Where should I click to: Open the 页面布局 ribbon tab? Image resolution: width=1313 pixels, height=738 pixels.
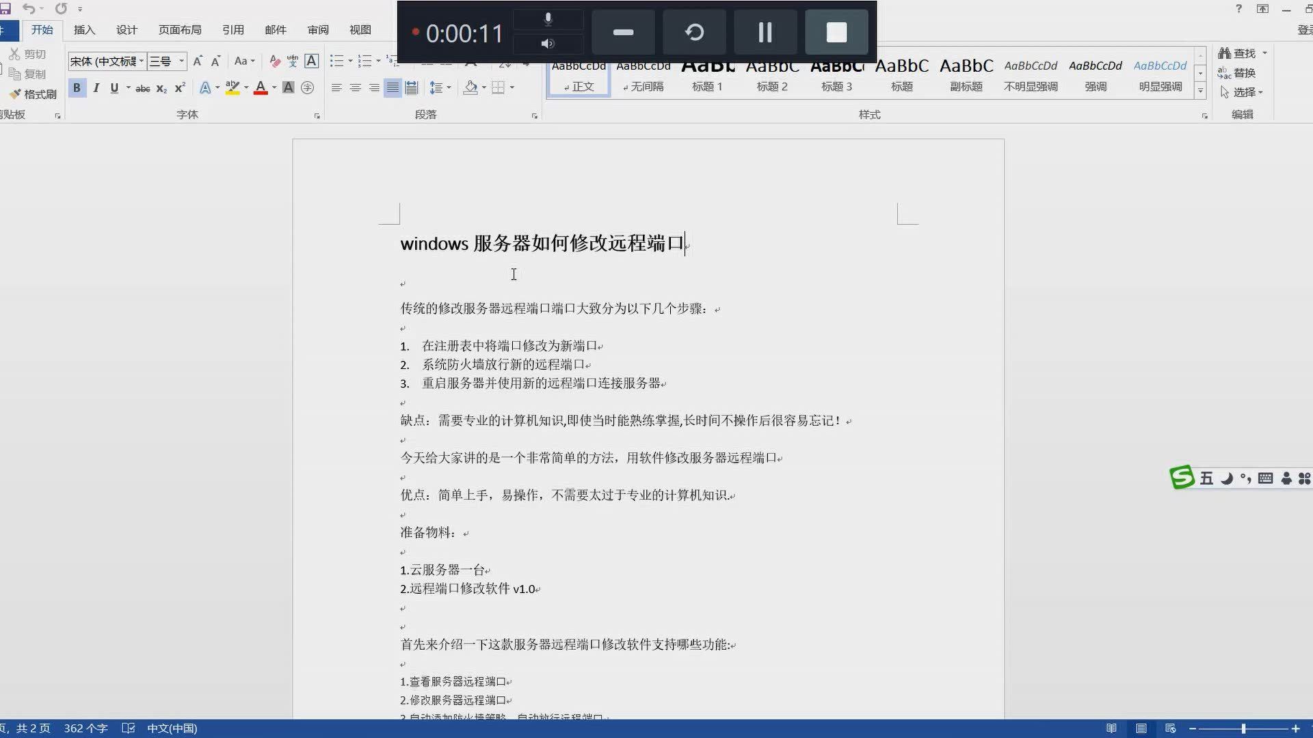pos(180,30)
